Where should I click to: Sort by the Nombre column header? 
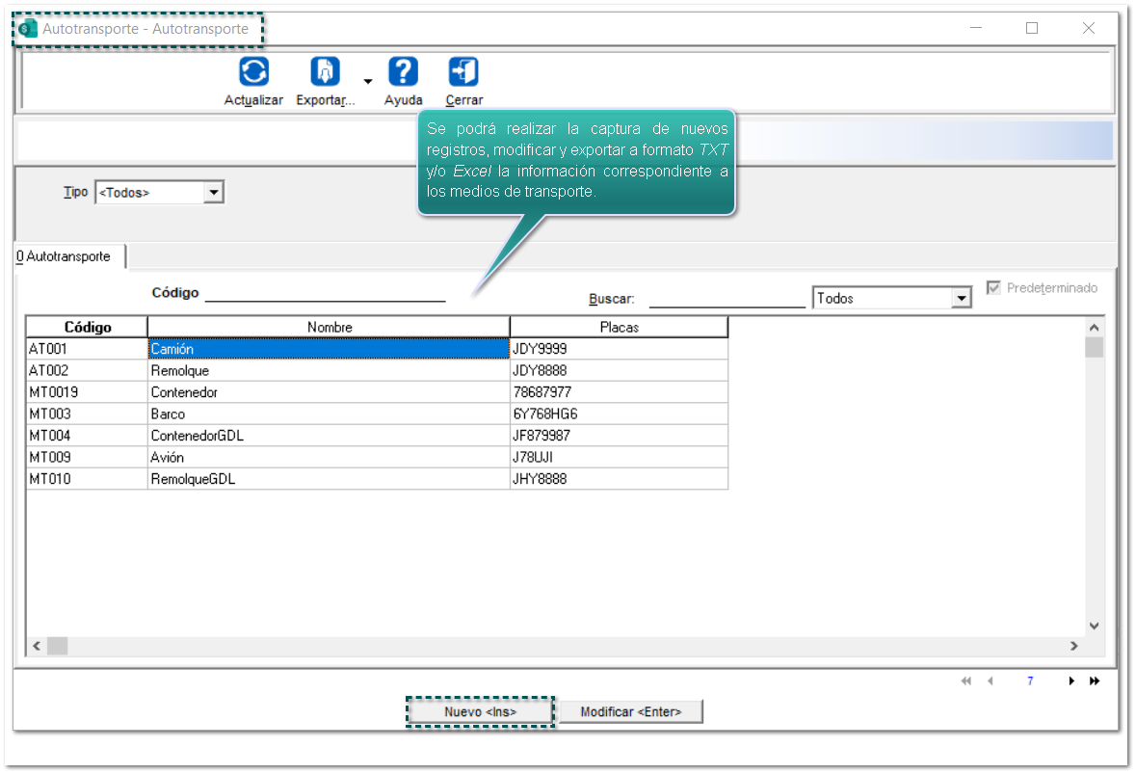pos(329,328)
